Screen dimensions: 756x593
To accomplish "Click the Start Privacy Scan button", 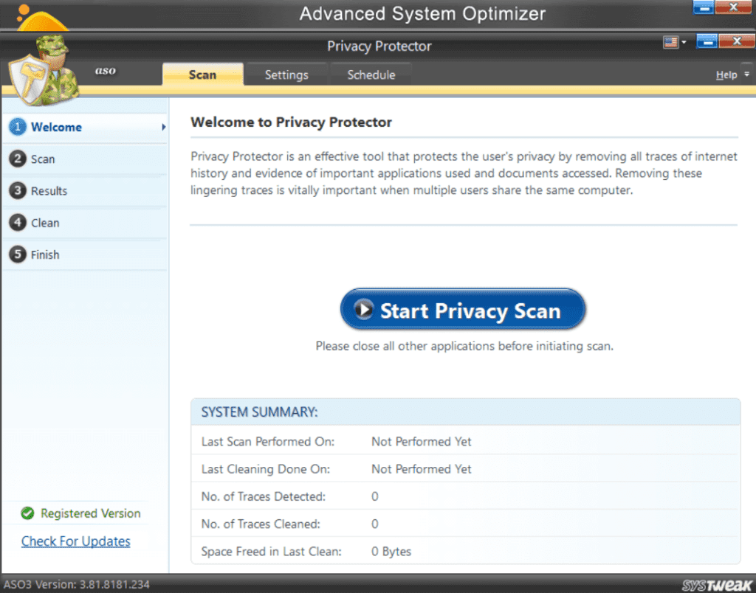I will pos(463,309).
